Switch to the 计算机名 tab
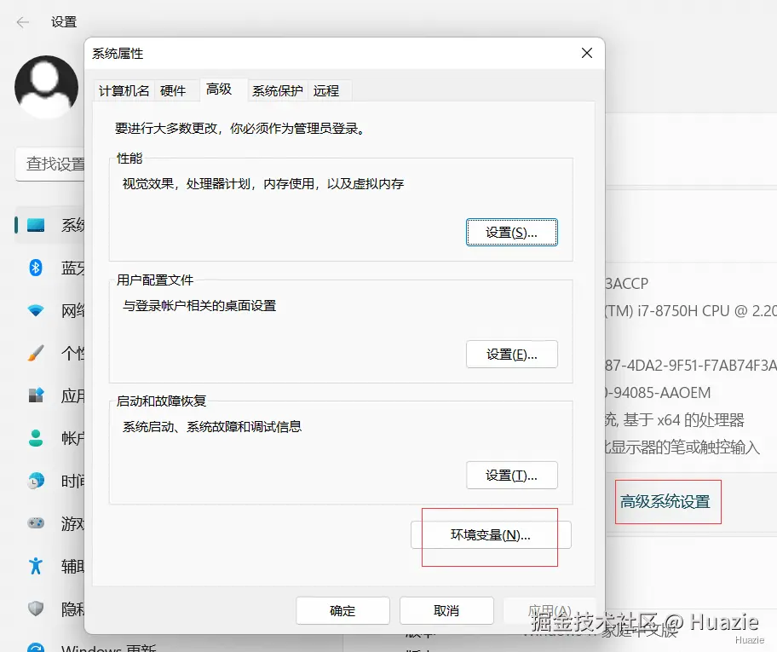This screenshot has height=652, width=777. (124, 90)
